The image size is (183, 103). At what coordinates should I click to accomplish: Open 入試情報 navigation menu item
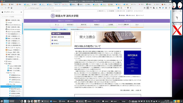tap(110, 25)
